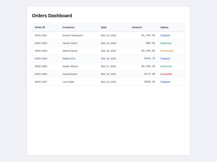Click the Processing status for ORD-1003
Screen dimensions: 217x162
pos(167,51)
